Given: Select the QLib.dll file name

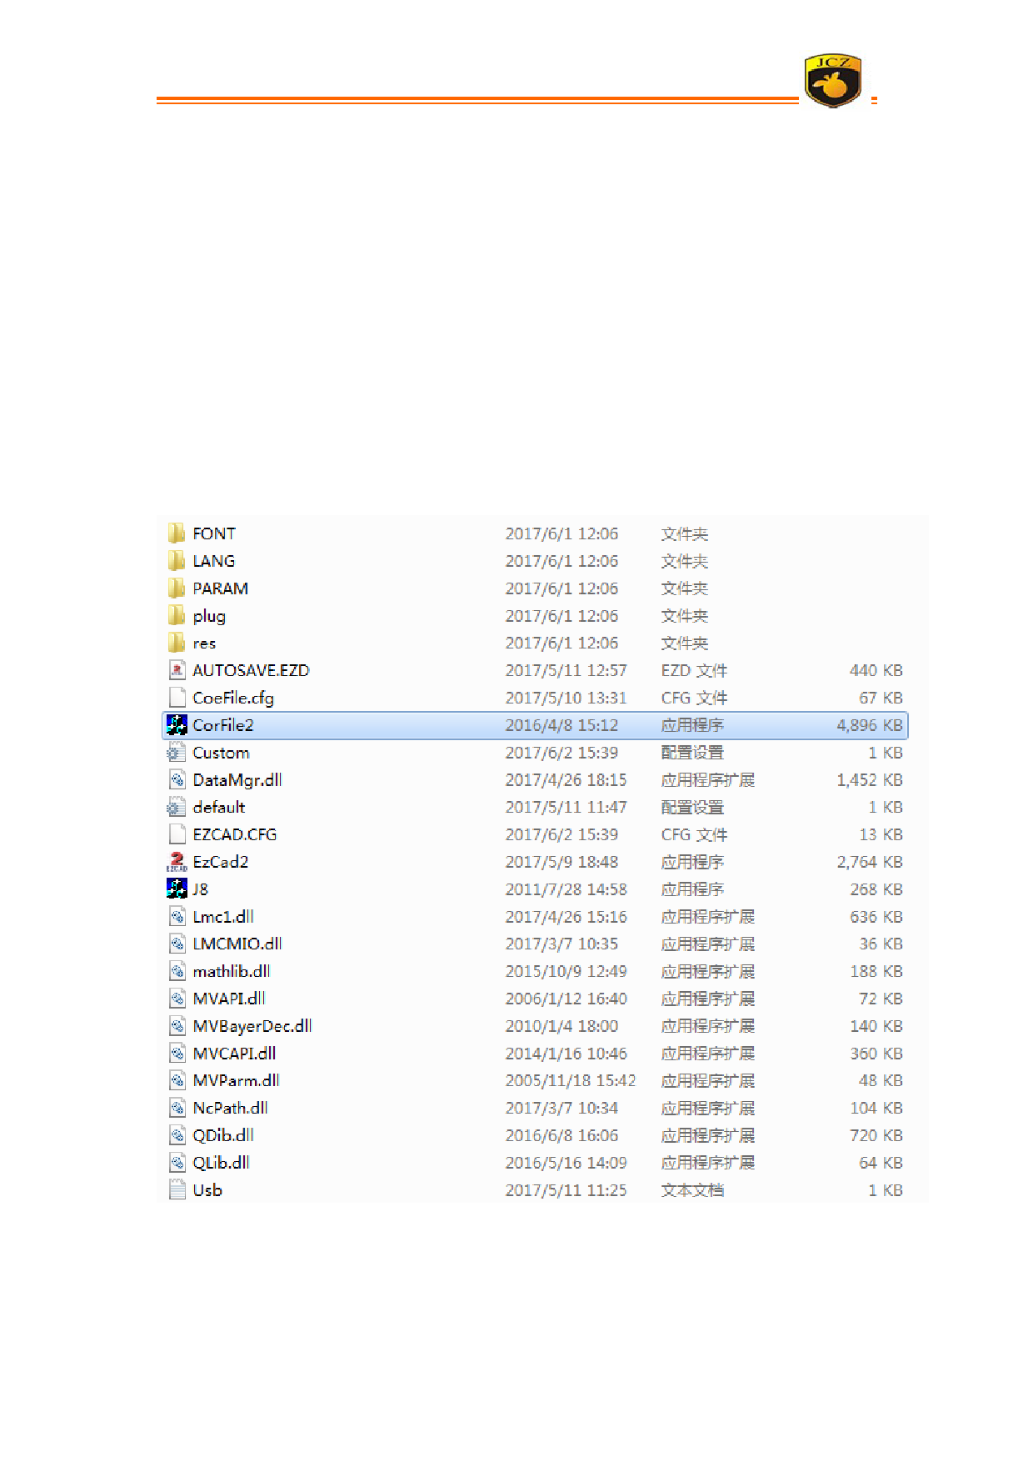Looking at the screenshot, I should [221, 1163].
